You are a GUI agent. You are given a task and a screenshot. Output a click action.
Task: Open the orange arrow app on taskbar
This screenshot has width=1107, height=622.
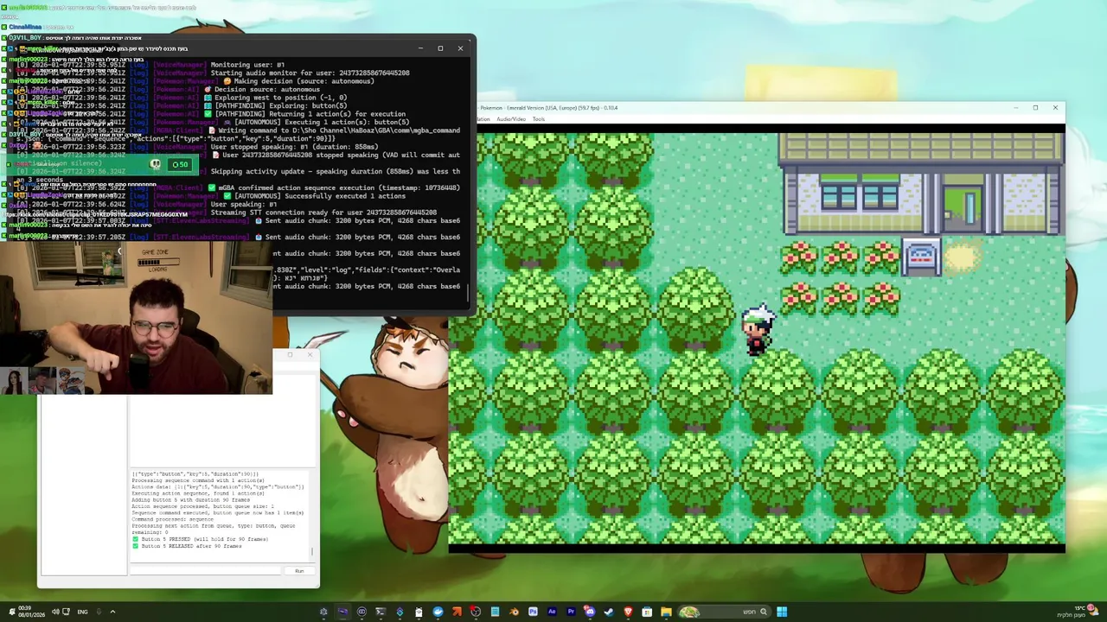[x=457, y=612]
